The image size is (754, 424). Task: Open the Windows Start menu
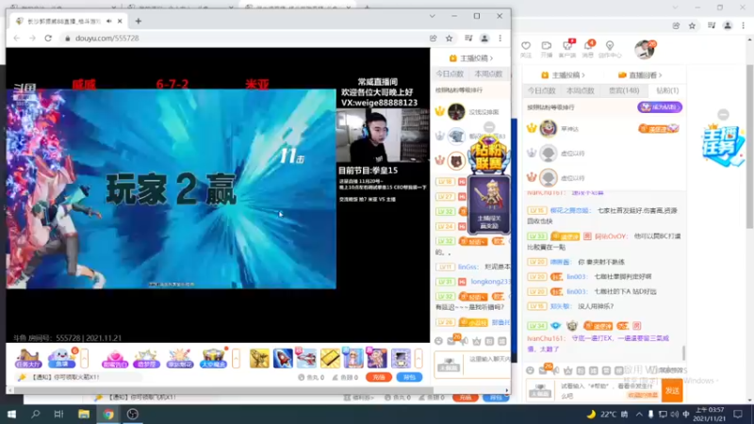(x=11, y=414)
